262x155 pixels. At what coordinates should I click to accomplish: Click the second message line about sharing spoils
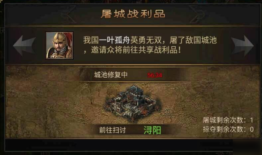tap(132, 50)
